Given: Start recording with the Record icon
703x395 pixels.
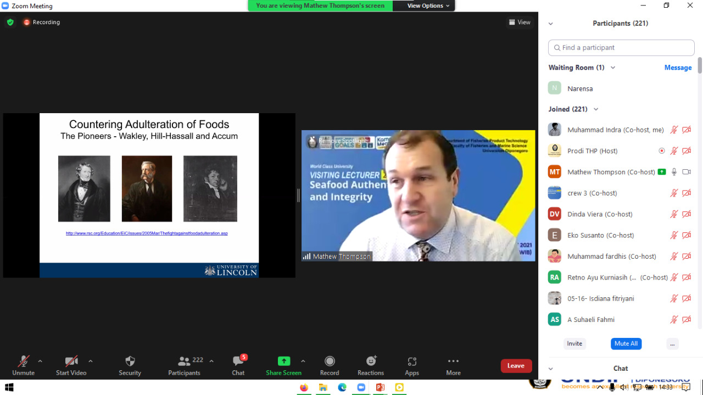Looking at the screenshot, I should click(x=330, y=361).
